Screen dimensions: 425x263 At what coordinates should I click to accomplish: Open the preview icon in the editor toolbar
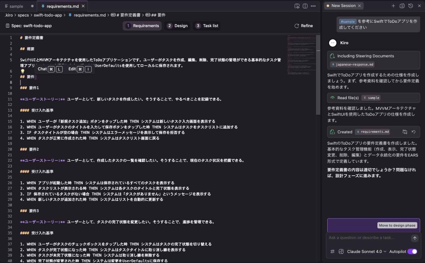click(x=297, y=6)
